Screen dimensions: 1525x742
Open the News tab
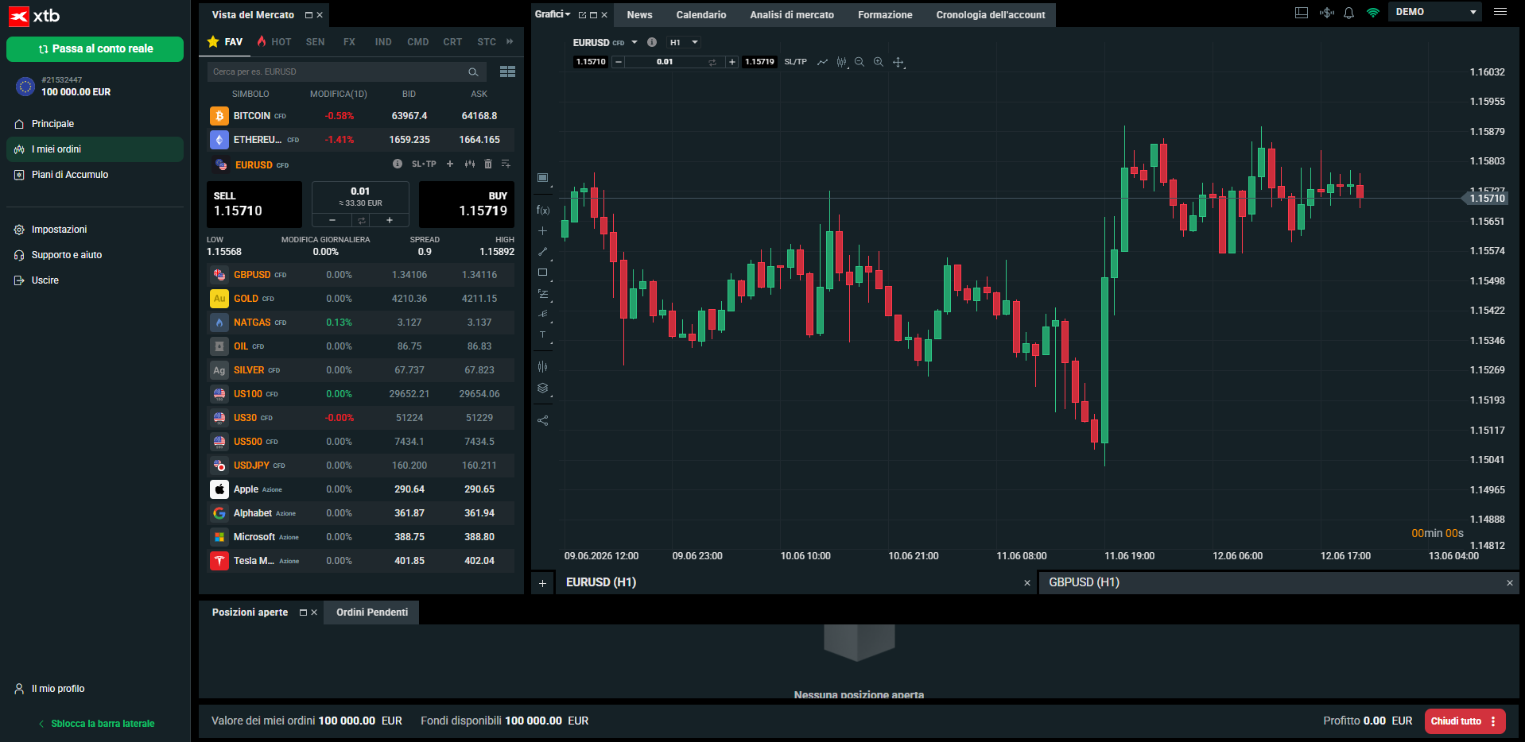(x=639, y=15)
